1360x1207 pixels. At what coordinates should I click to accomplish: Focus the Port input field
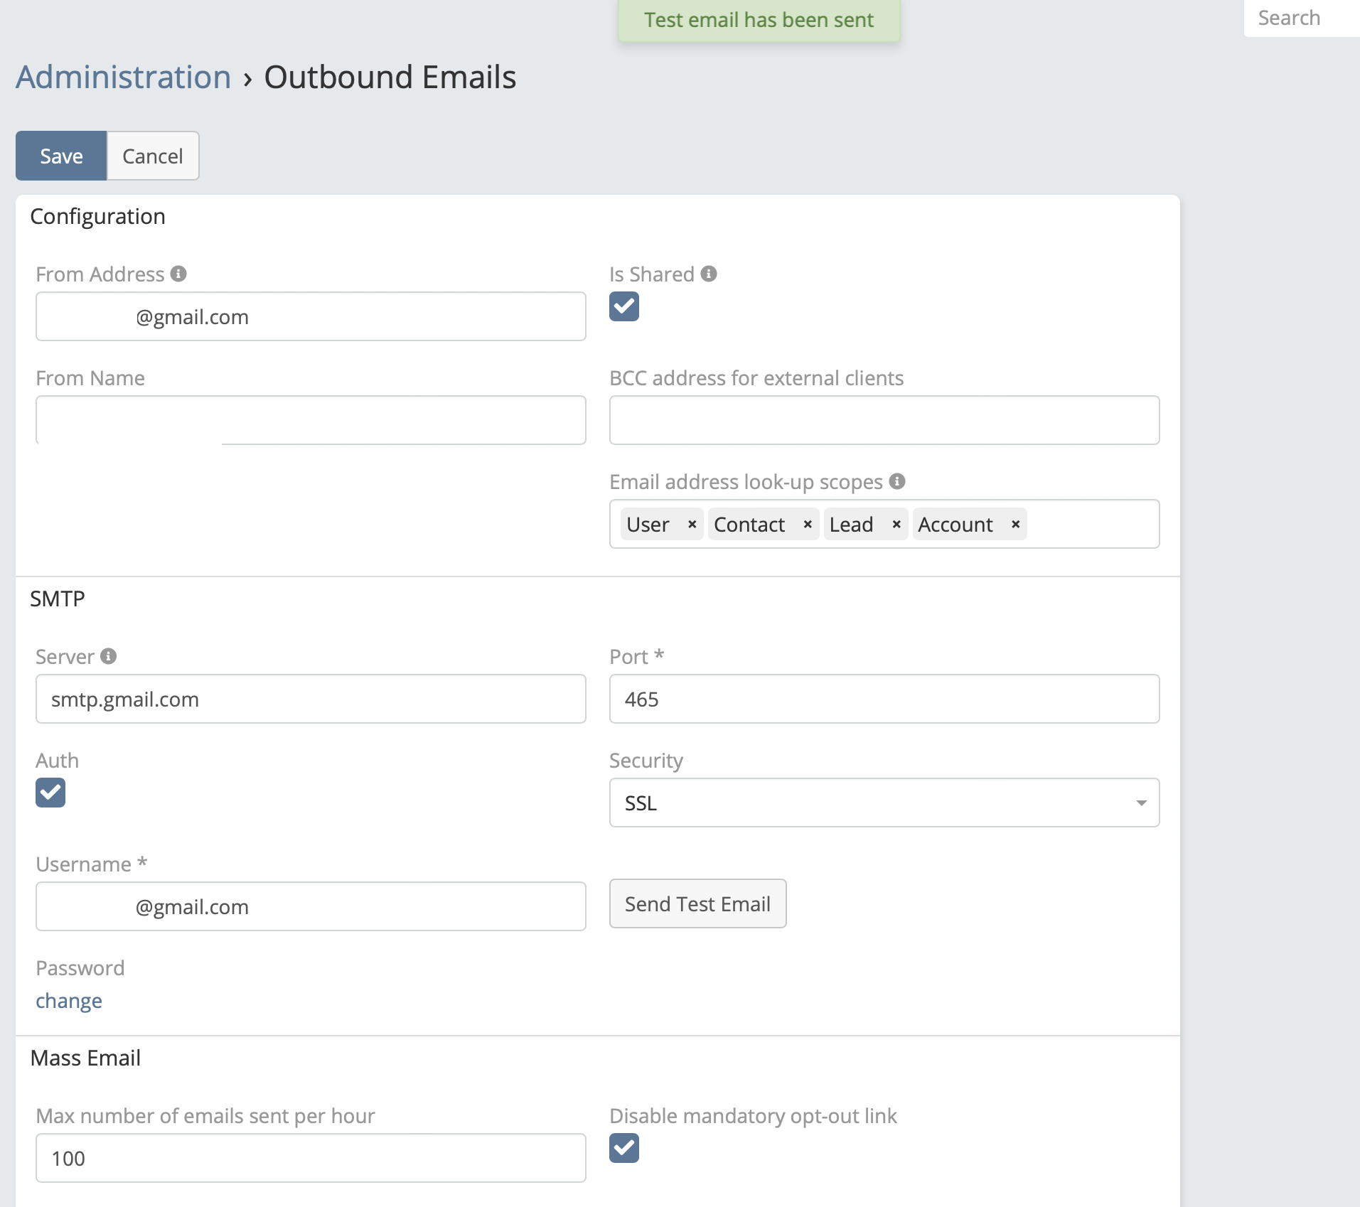(884, 699)
